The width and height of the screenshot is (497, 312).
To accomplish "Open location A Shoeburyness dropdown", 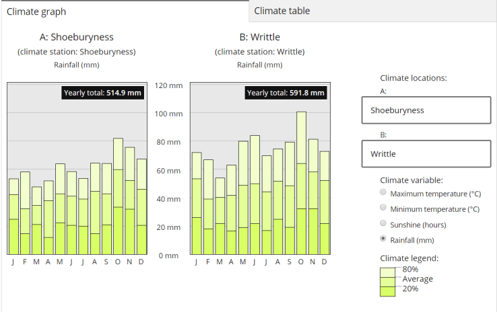I will pyautogui.click(x=426, y=110).
